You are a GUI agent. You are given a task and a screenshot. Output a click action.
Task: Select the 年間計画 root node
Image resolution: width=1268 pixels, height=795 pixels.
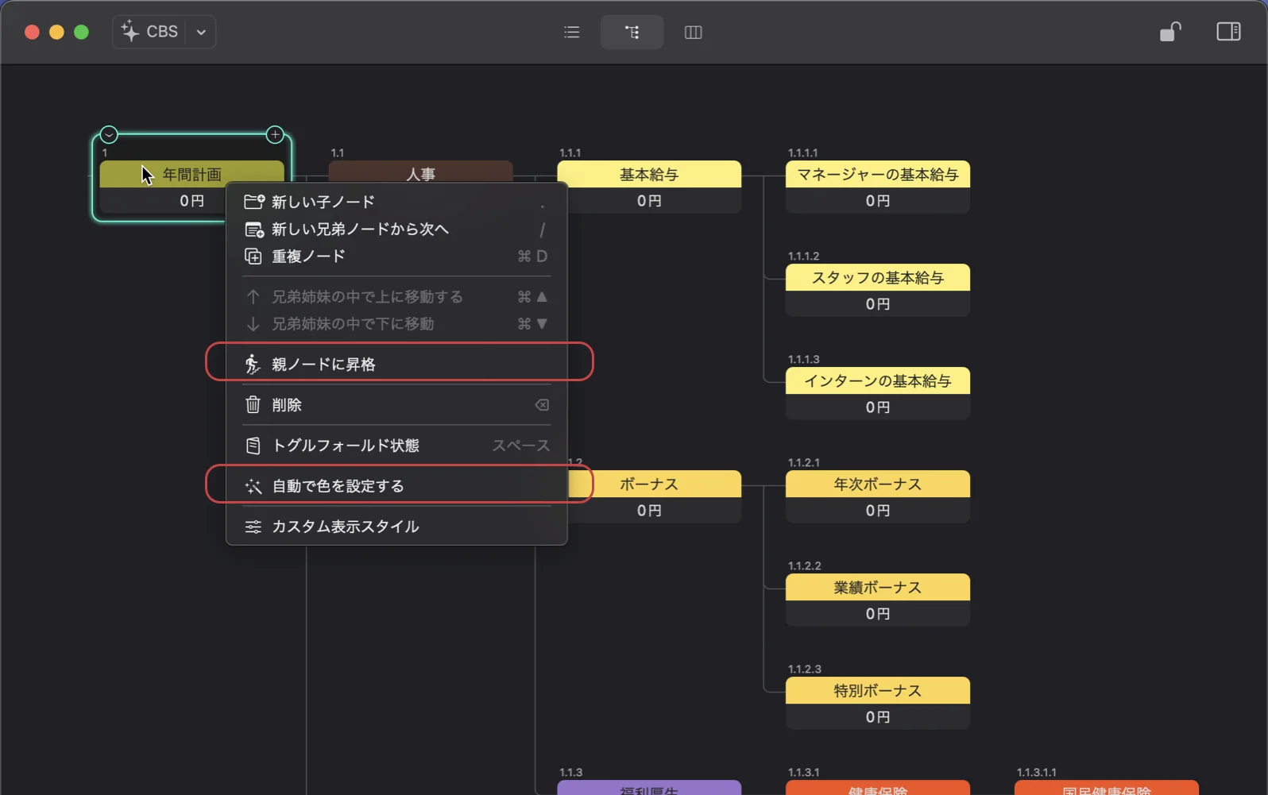click(191, 174)
